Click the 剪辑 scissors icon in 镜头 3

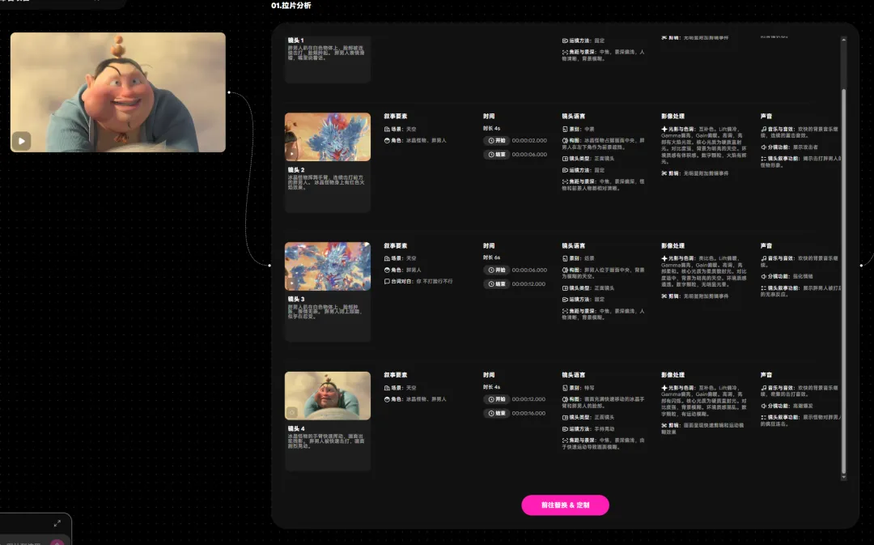[x=664, y=296]
